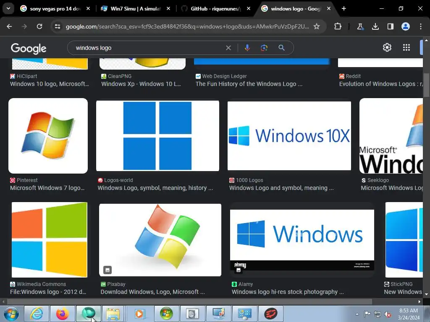Toggle the Chrome side panel icon

pyautogui.click(x=390, y=26)
